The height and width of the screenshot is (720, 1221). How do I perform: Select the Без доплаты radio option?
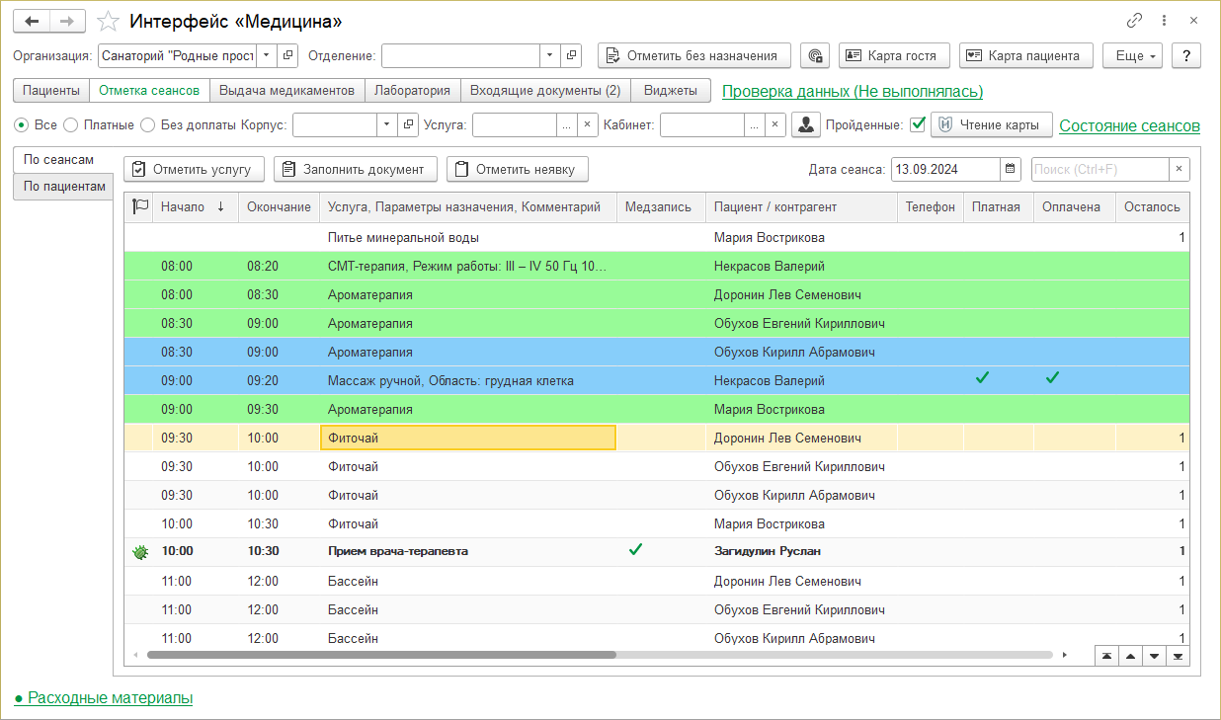(x=147, y=125)
